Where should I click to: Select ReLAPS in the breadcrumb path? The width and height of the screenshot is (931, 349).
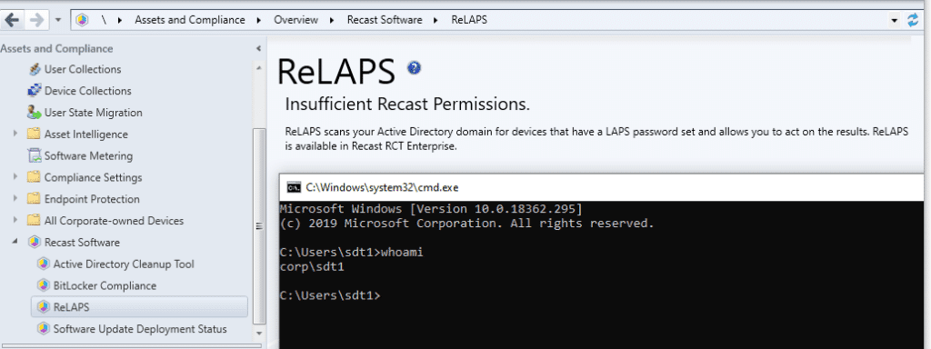point(469,20)
